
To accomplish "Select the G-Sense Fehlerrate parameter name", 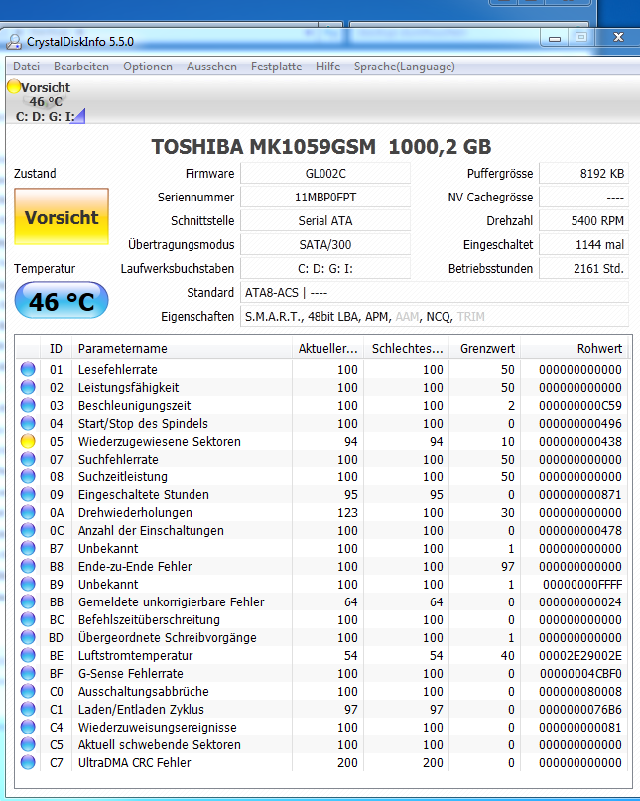I will 130,673.
